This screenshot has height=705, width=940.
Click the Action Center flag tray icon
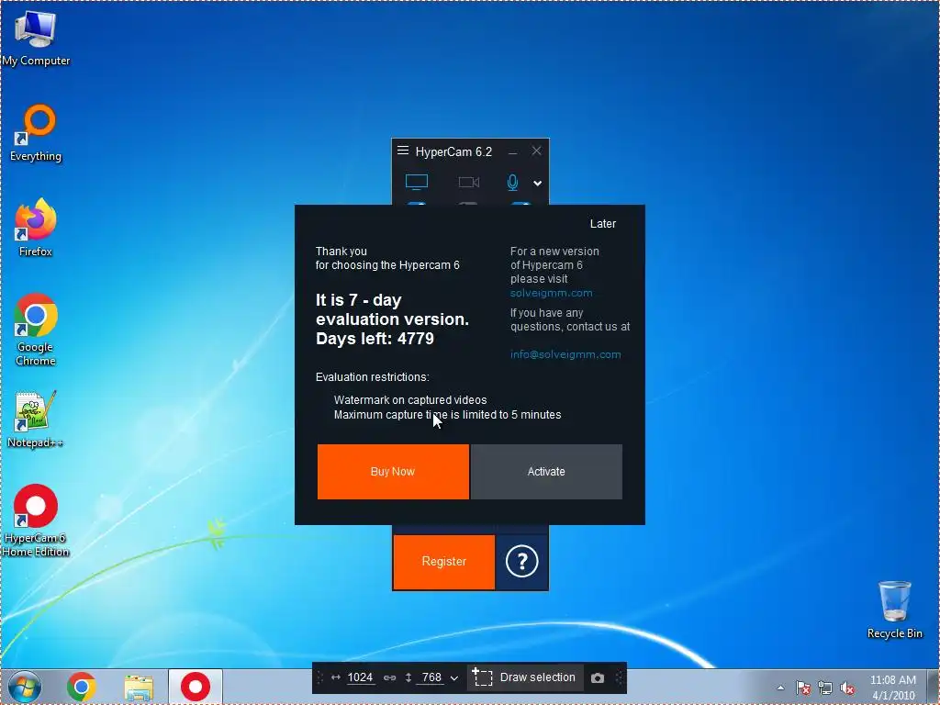coord(803,688)
